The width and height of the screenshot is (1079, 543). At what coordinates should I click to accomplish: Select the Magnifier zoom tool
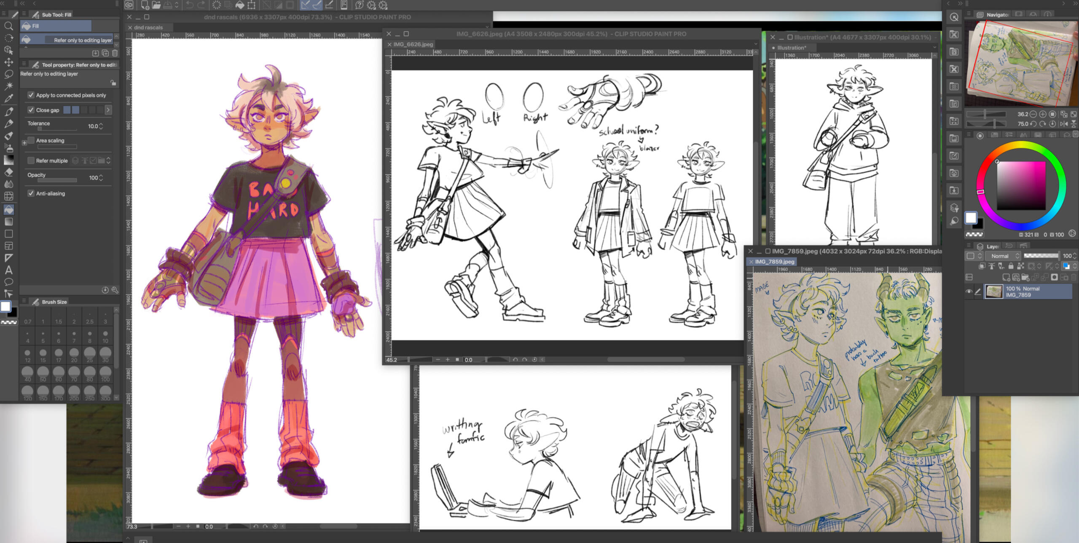coord(8,26)
